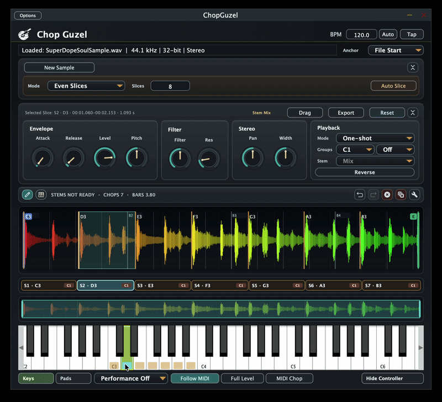Click the undo arrow icon

360,194
